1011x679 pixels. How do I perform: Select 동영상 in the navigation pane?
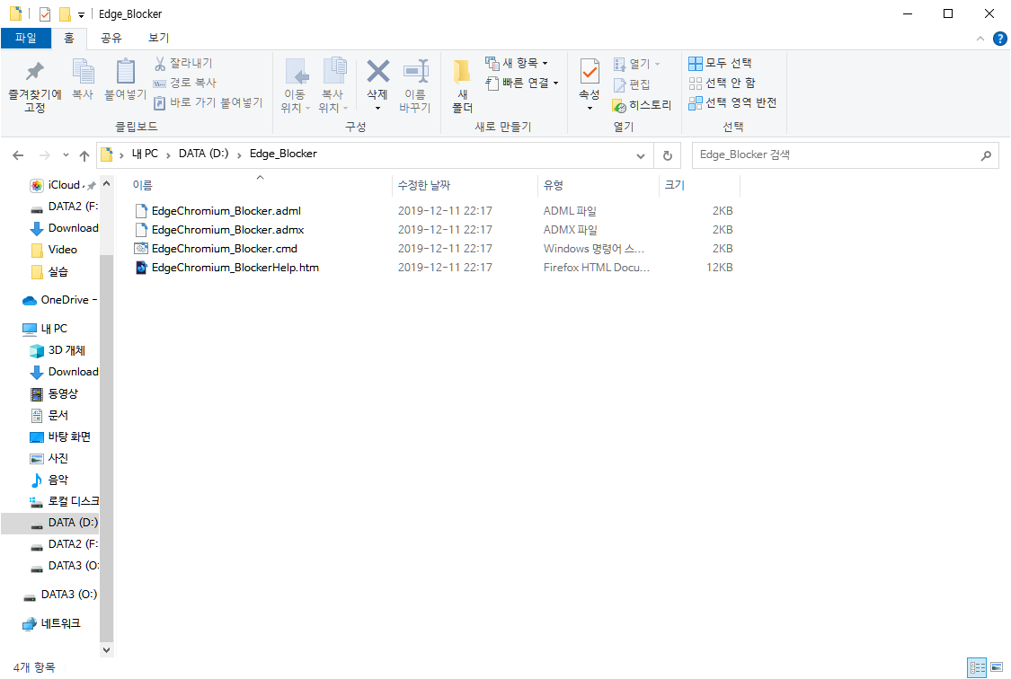point(63,393)
